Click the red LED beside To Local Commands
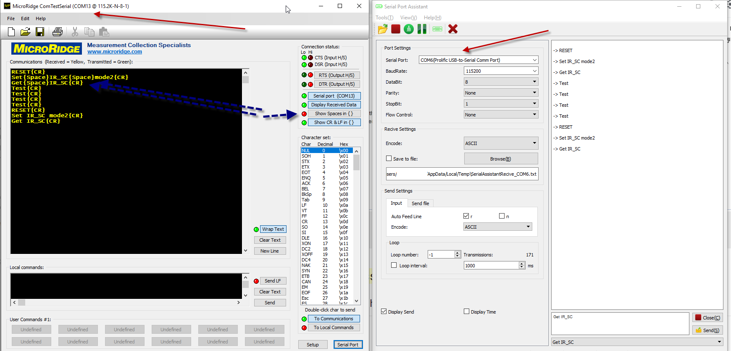Viewport: 731px width, 351px height. pos(304,328)
